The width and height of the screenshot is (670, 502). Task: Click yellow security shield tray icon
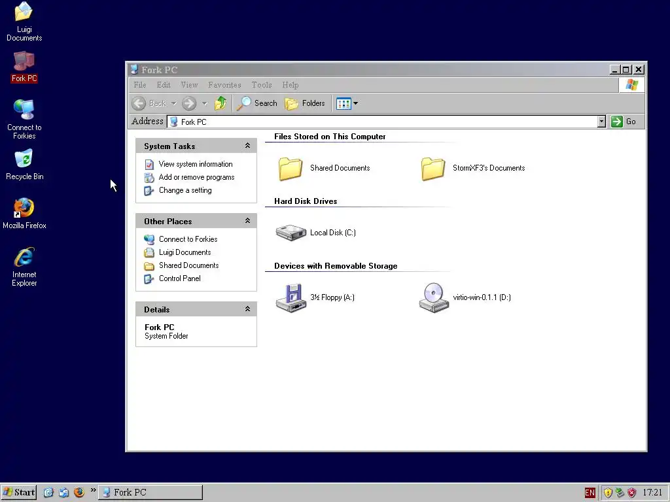click(608, 493)
